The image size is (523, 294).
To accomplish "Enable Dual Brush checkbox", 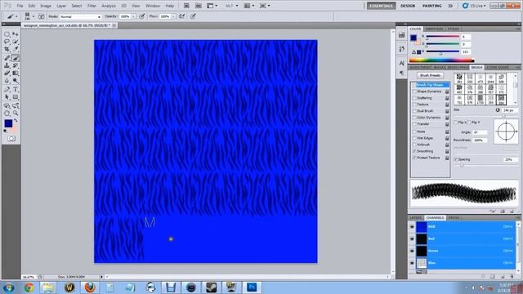I will tap(414, 111).
